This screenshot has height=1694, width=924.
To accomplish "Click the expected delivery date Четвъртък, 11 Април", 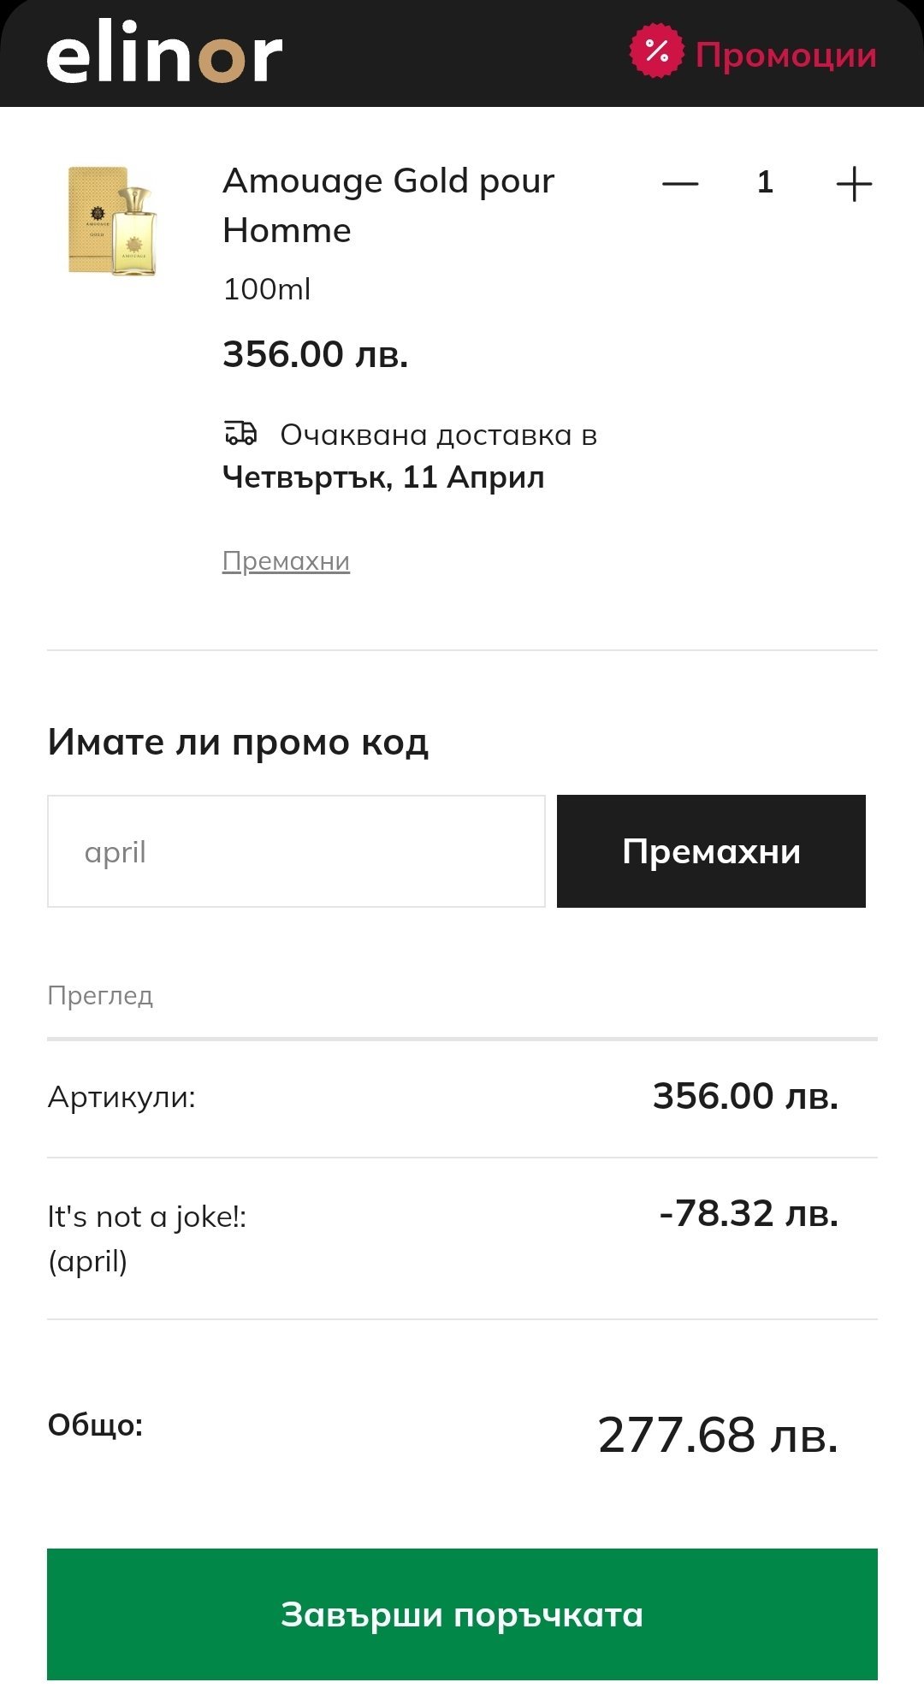I will click(x=383, y=477).
